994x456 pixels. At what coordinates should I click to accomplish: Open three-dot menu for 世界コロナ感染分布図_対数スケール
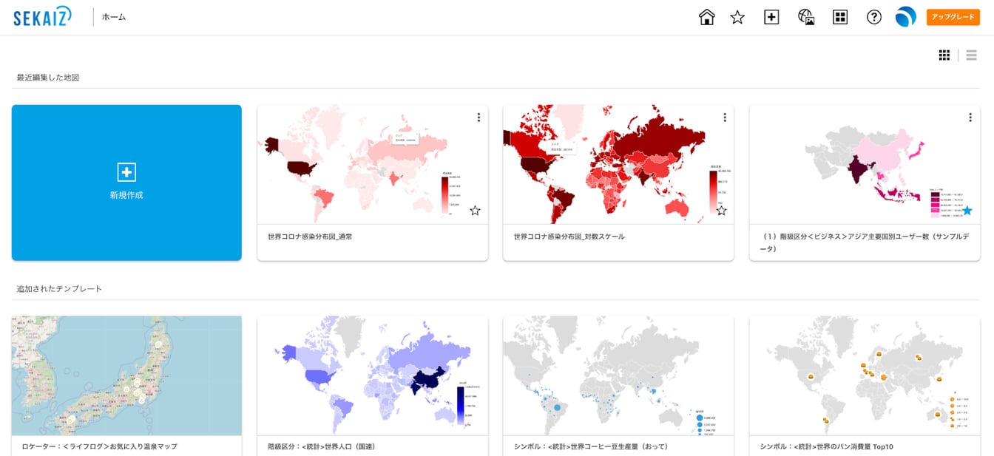coord(725,118)
